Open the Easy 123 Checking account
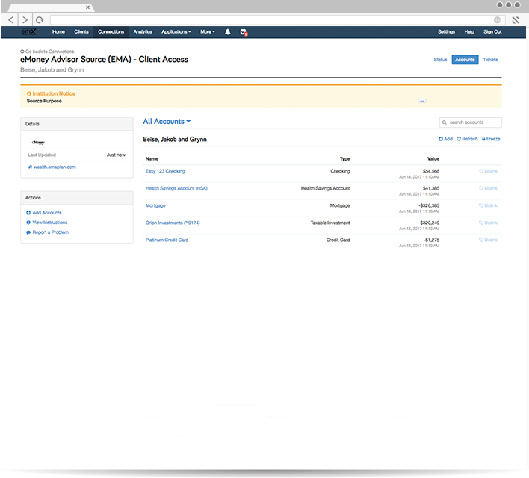 [165, 171]
